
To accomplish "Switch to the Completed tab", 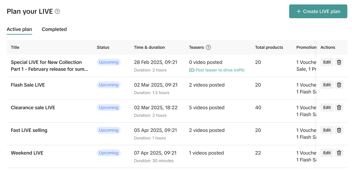I will pyautogui.click(x=54, y=29).
